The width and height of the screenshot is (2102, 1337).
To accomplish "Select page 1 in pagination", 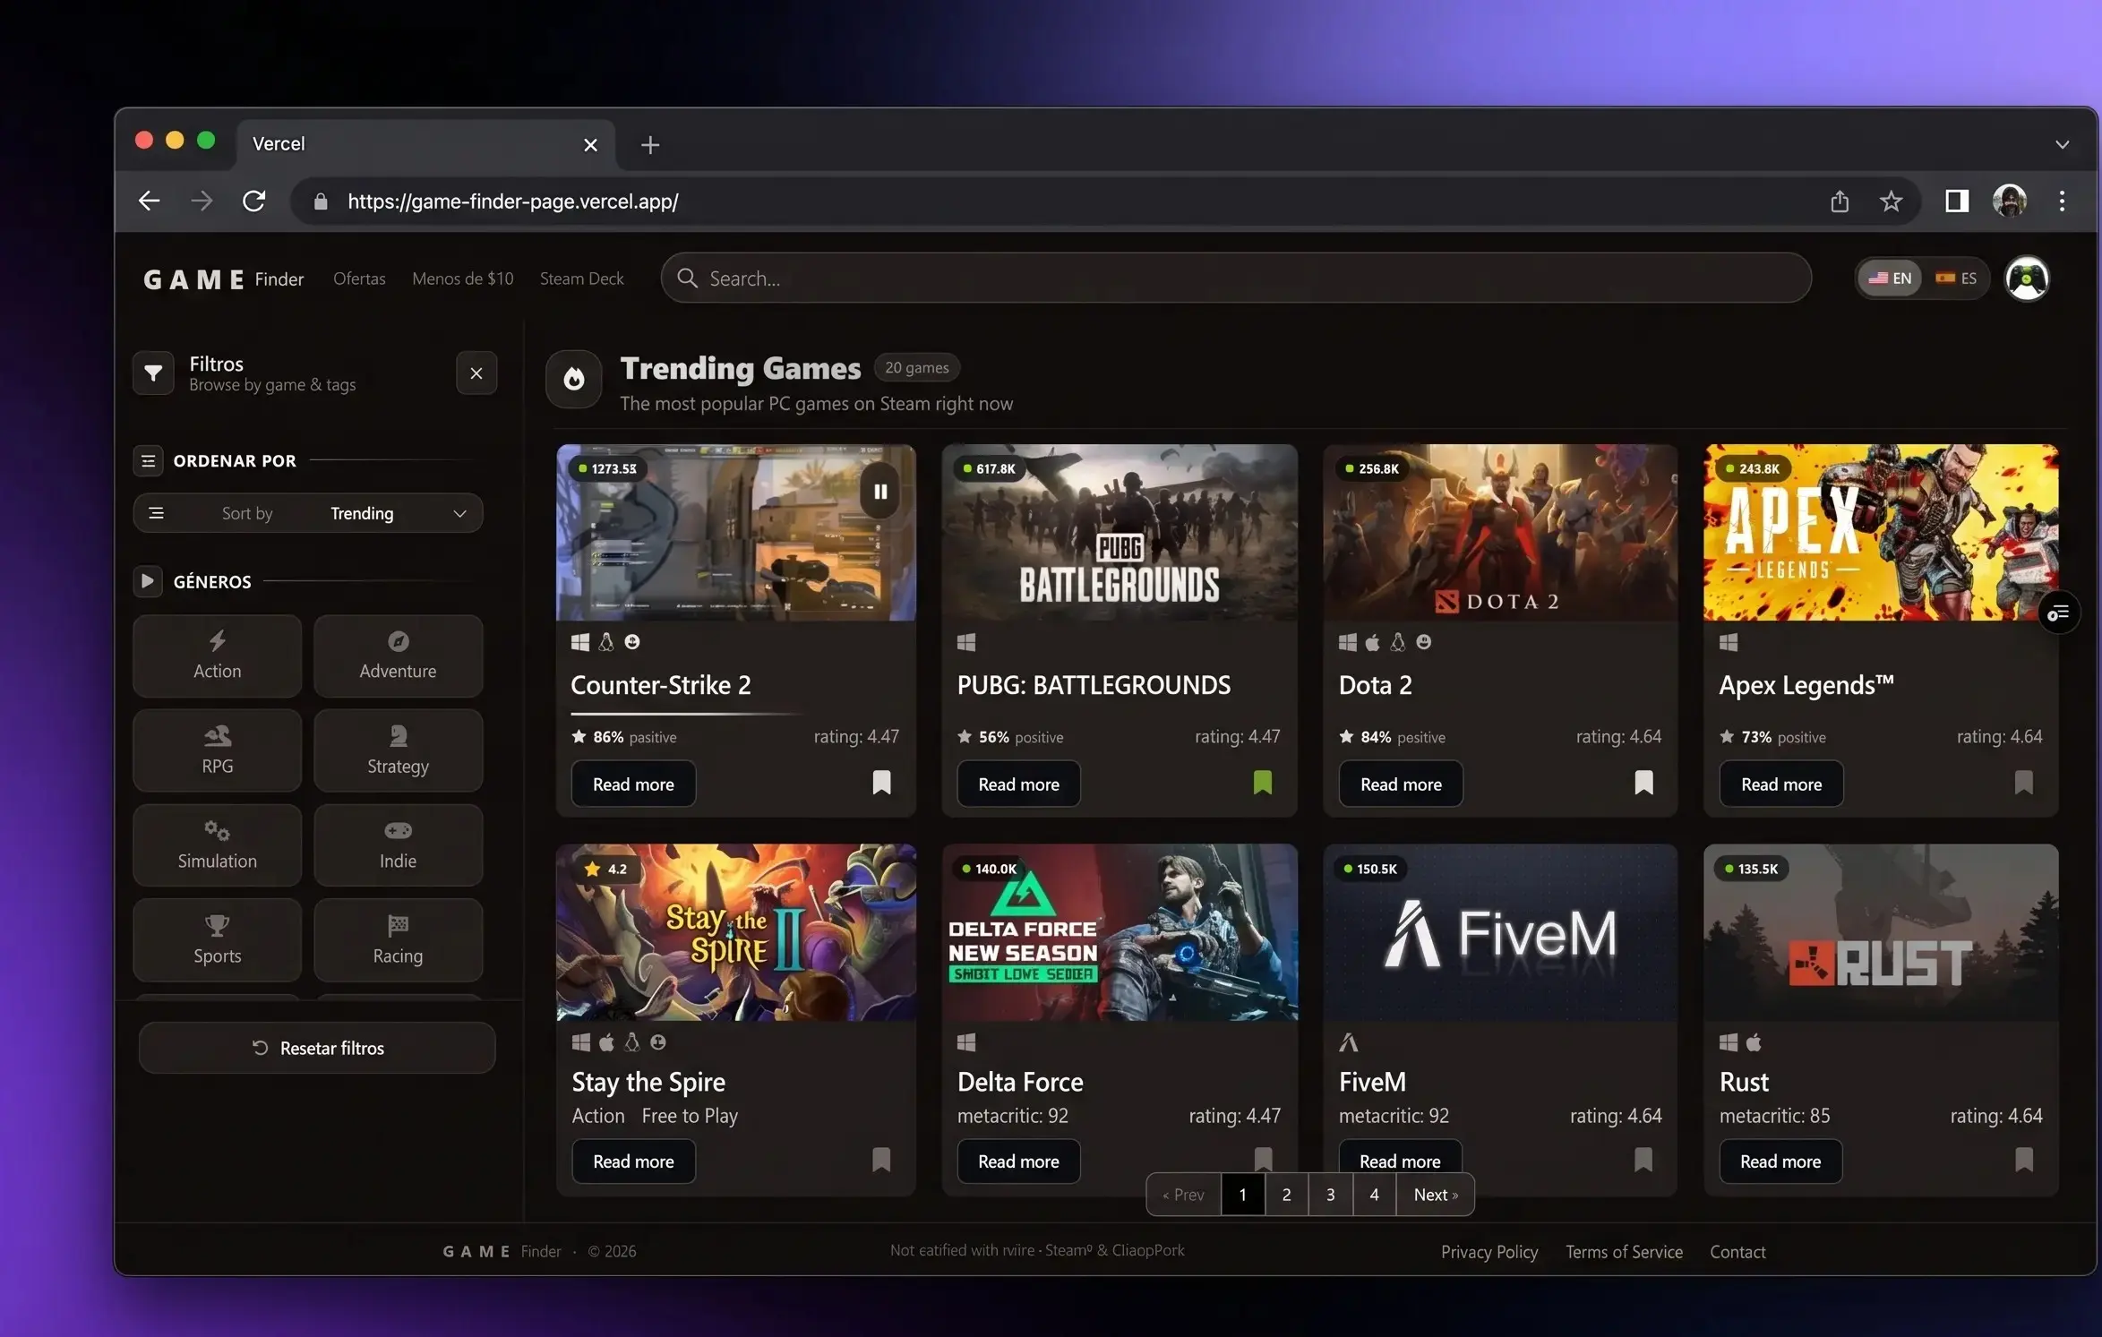I will [1242, 1195].
